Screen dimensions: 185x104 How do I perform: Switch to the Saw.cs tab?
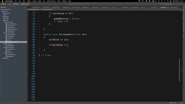tap(113, 7)
